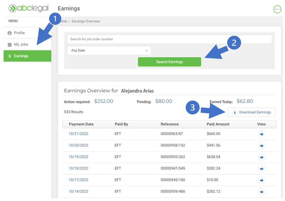The height and width of the screenshot is (201, 285).
Task: Open the 10/17/2022 payment date link
Action: coord(78,180)
